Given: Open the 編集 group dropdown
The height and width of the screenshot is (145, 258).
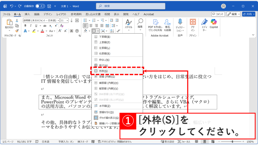Looking at the screenshot, I should tap(140, 30).
